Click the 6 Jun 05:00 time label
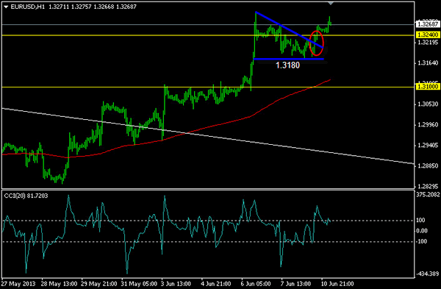 click(x=256, y=284)
